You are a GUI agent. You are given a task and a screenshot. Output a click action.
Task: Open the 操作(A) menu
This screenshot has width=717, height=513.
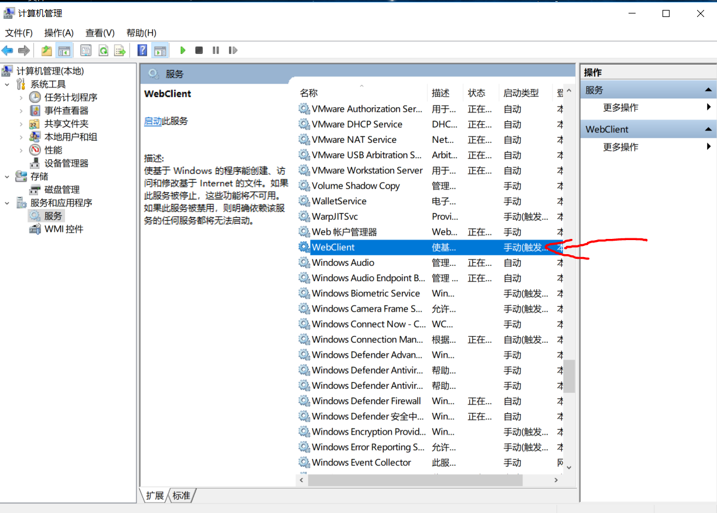pyautogui.click(x=59, y=33)
